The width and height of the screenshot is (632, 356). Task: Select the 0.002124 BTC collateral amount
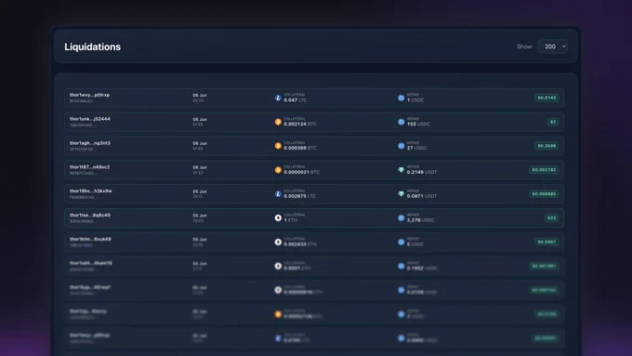pyautogui.click(x=300, y=125)
